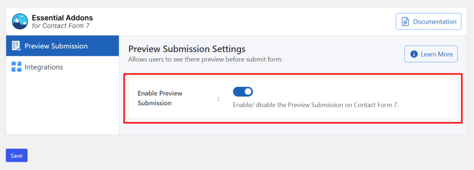Click the Preview Submission Settings heading
This screenshot has height=170, width=474.
point(187,49)
